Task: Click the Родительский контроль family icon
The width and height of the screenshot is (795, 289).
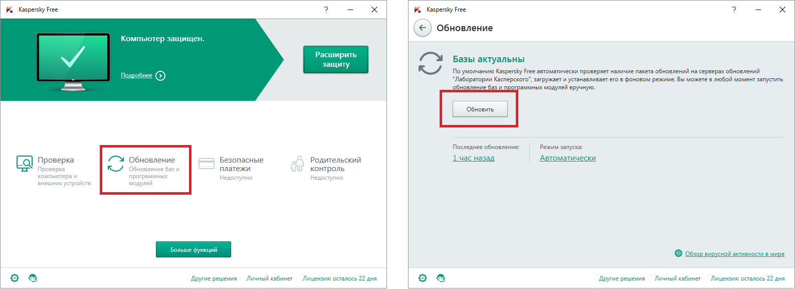Action: tap(297, 164)
